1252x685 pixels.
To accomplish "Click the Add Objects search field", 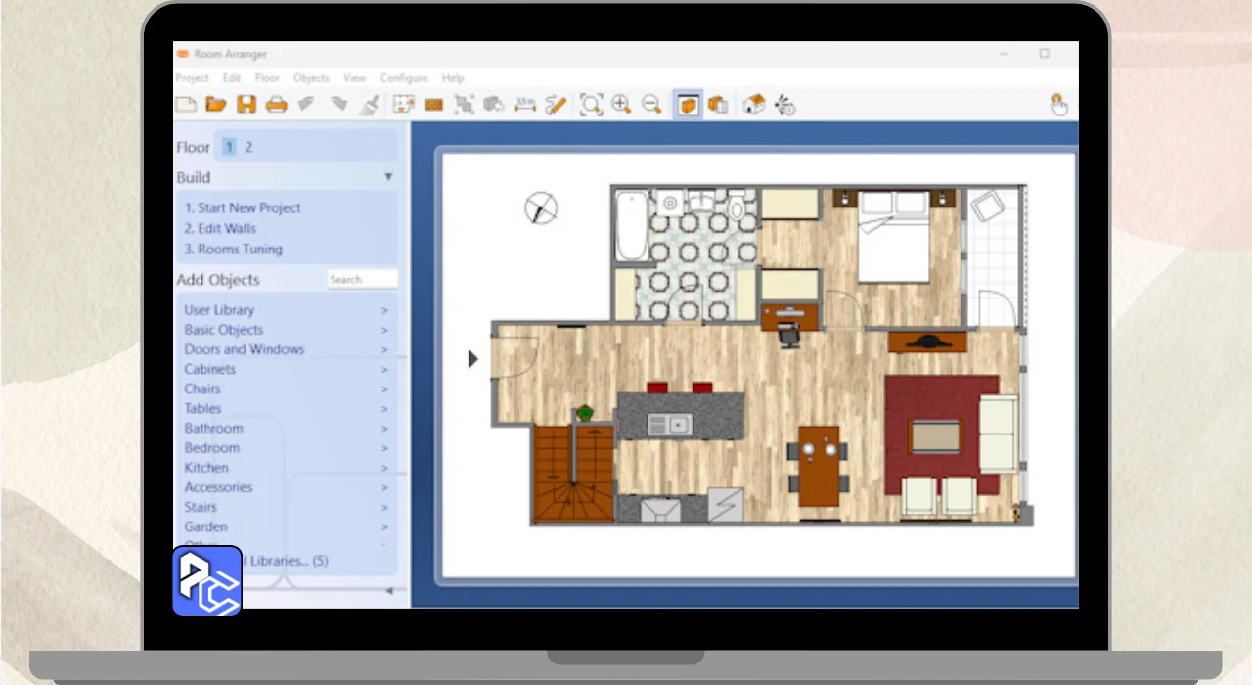I will (x=362, y=280).
